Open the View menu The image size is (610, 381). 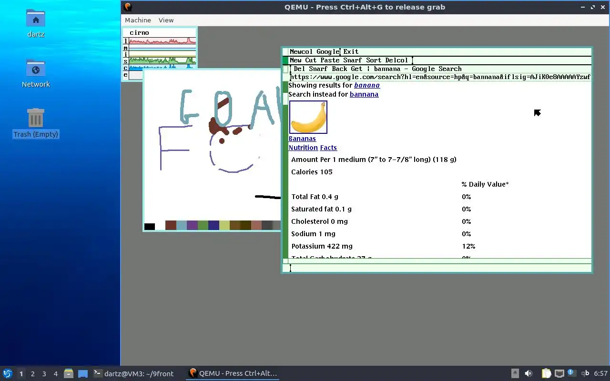166,20
